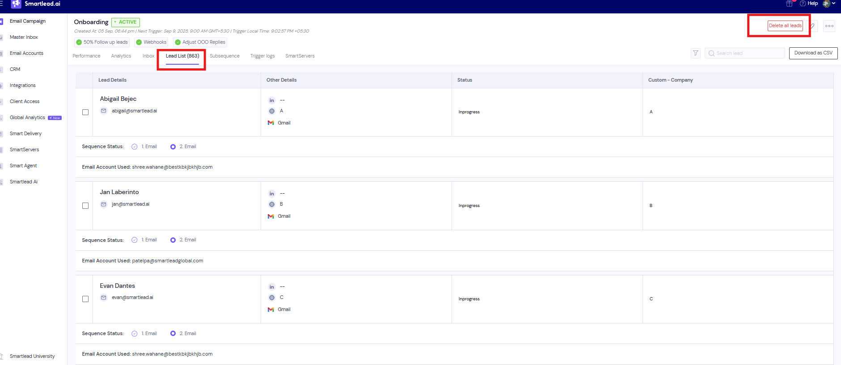Click the Adjust OOO Replies chip
Image resolution: width=841 pixels, height=365 pixels.
point(200,42)
